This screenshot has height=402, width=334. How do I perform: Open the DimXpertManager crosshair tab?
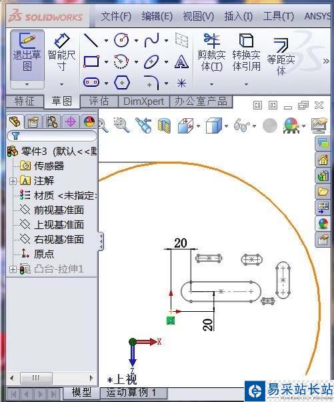click(x=71, y=122)
